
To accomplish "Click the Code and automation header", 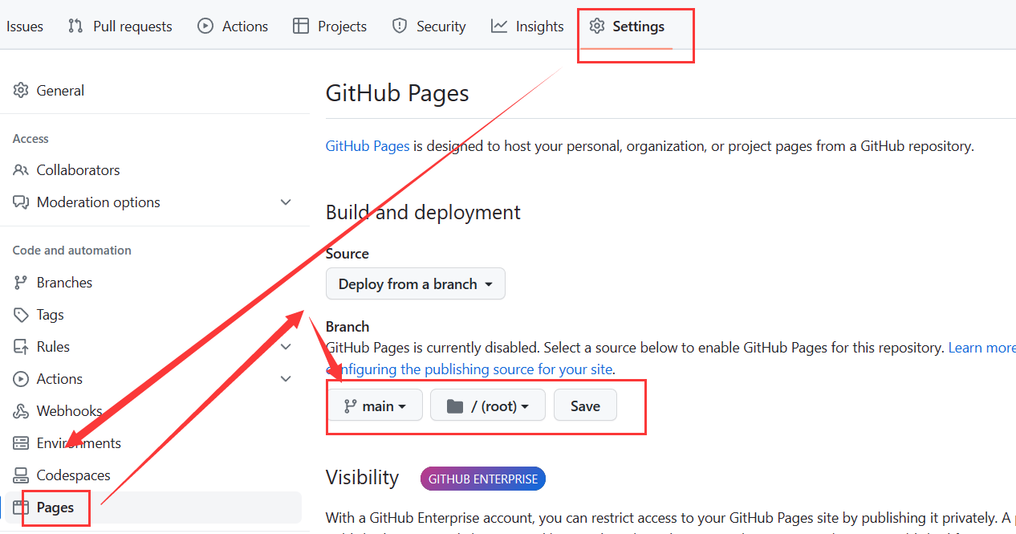I will pyautogui.click(x=72, y=251).
